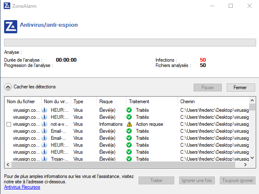Click the Fichiers analysés count 50
The image size is (259, 194).
click(x=203, y=65)
